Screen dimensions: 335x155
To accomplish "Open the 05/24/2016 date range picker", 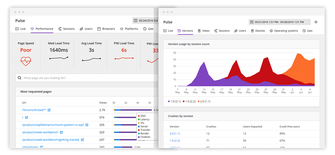I will (x=145, y=20).
